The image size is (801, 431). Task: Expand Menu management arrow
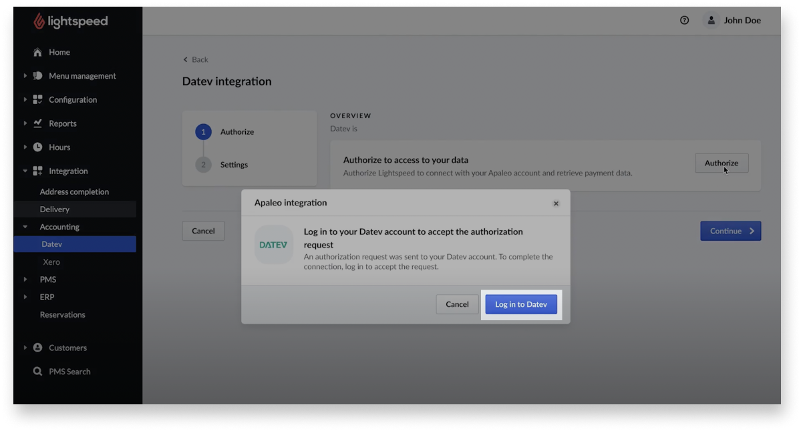pyautogui.click(x=25, y=75)
